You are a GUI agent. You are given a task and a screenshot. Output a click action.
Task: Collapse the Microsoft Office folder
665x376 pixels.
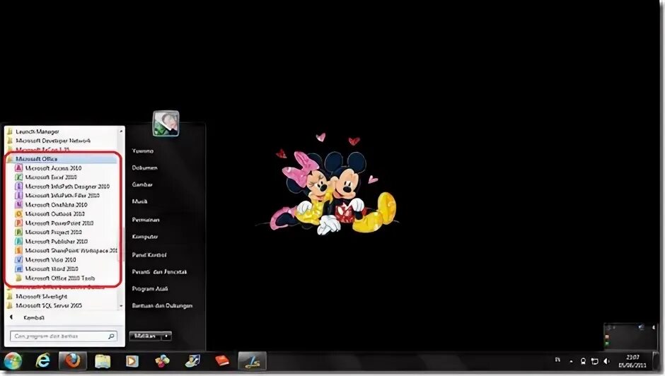click(62, 159)
